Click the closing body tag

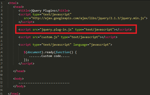[x=19, y=86]
